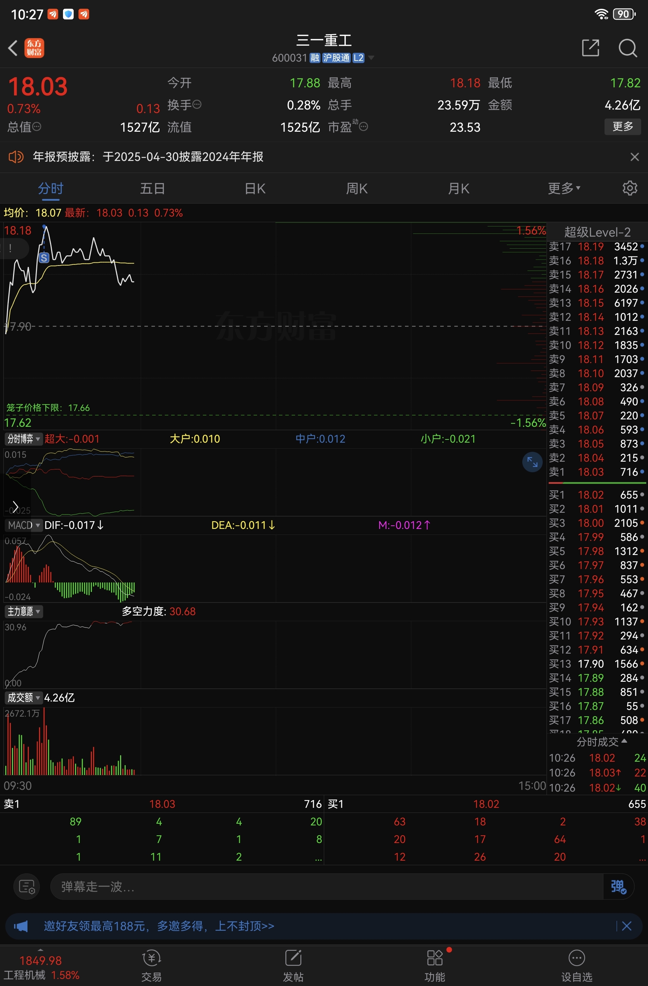This screenshot has height=986, width=648.
Task: Tap the 多空力度 30.68 value
Action: tap(182, 611)
